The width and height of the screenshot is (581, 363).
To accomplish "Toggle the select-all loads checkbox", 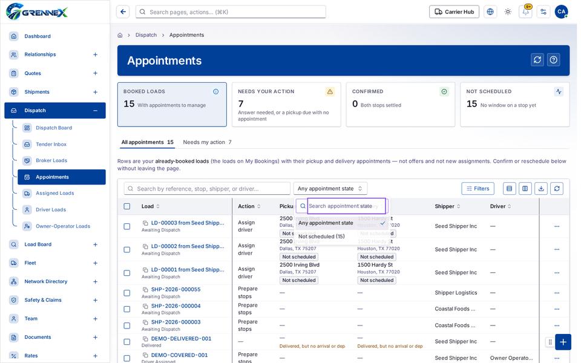I will coord(126,206).
